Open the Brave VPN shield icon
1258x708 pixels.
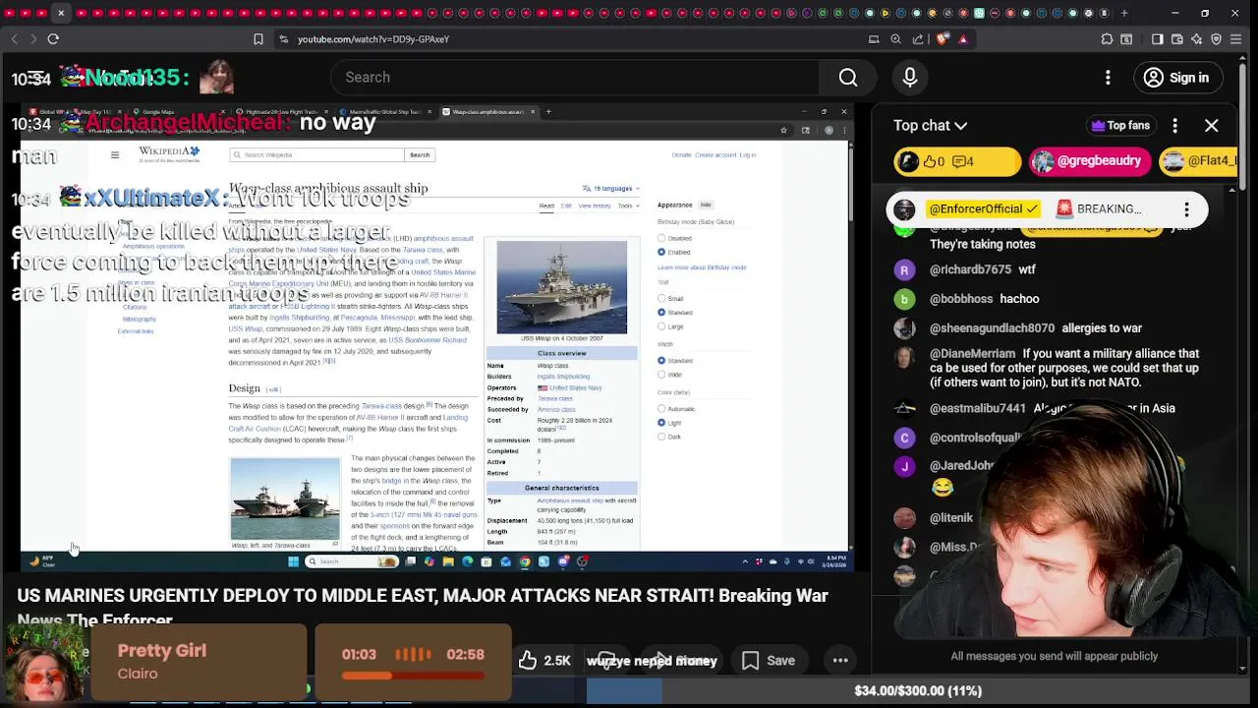[x=1216, y=39]
